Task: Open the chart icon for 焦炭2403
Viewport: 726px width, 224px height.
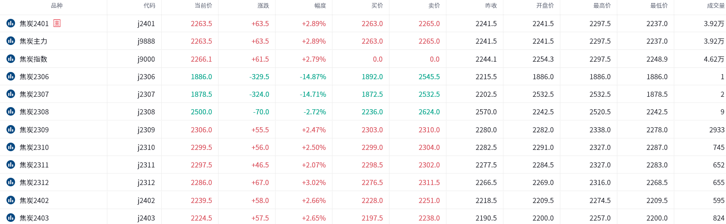Action: click(x=11, y=218)
